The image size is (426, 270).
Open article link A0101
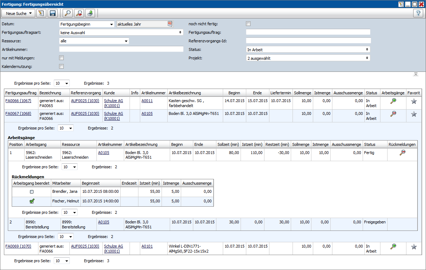coord(147,246)
